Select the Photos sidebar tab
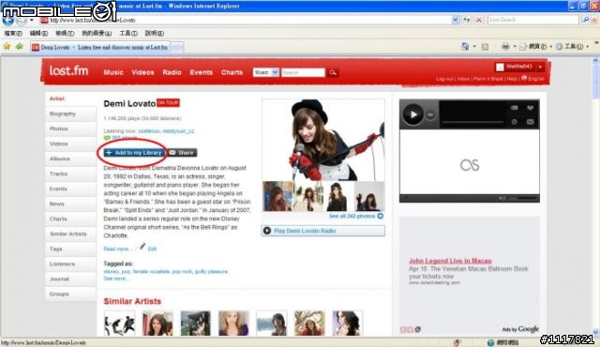The height and width of the screenshot is (347, 600). click(71, 128)
